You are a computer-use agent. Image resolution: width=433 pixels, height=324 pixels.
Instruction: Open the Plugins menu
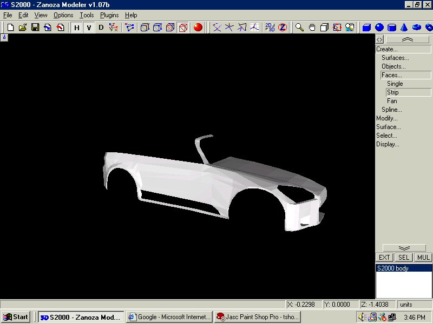[x=109, y=16]
